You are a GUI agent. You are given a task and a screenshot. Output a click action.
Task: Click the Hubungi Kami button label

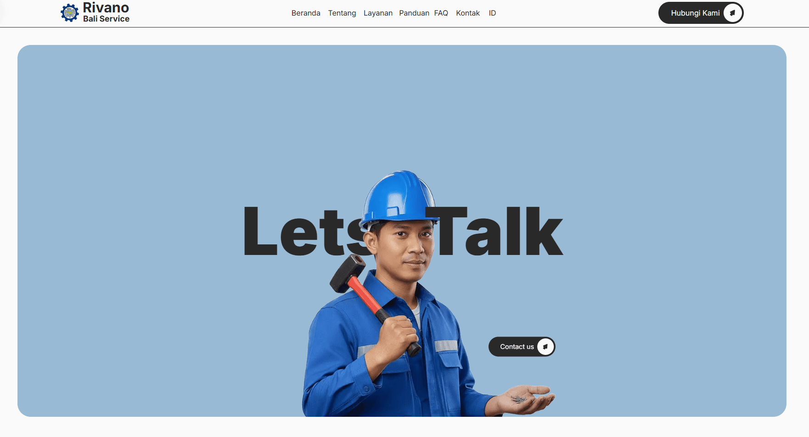695,13
